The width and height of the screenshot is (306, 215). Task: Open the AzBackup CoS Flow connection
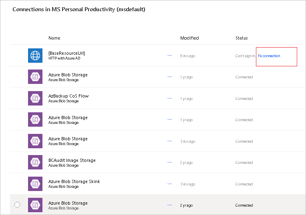pos(68,96)
